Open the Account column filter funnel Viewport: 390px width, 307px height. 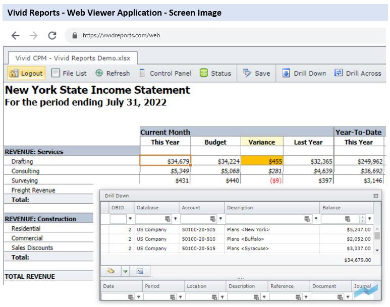pyautogui.click(x=221, y=219)
